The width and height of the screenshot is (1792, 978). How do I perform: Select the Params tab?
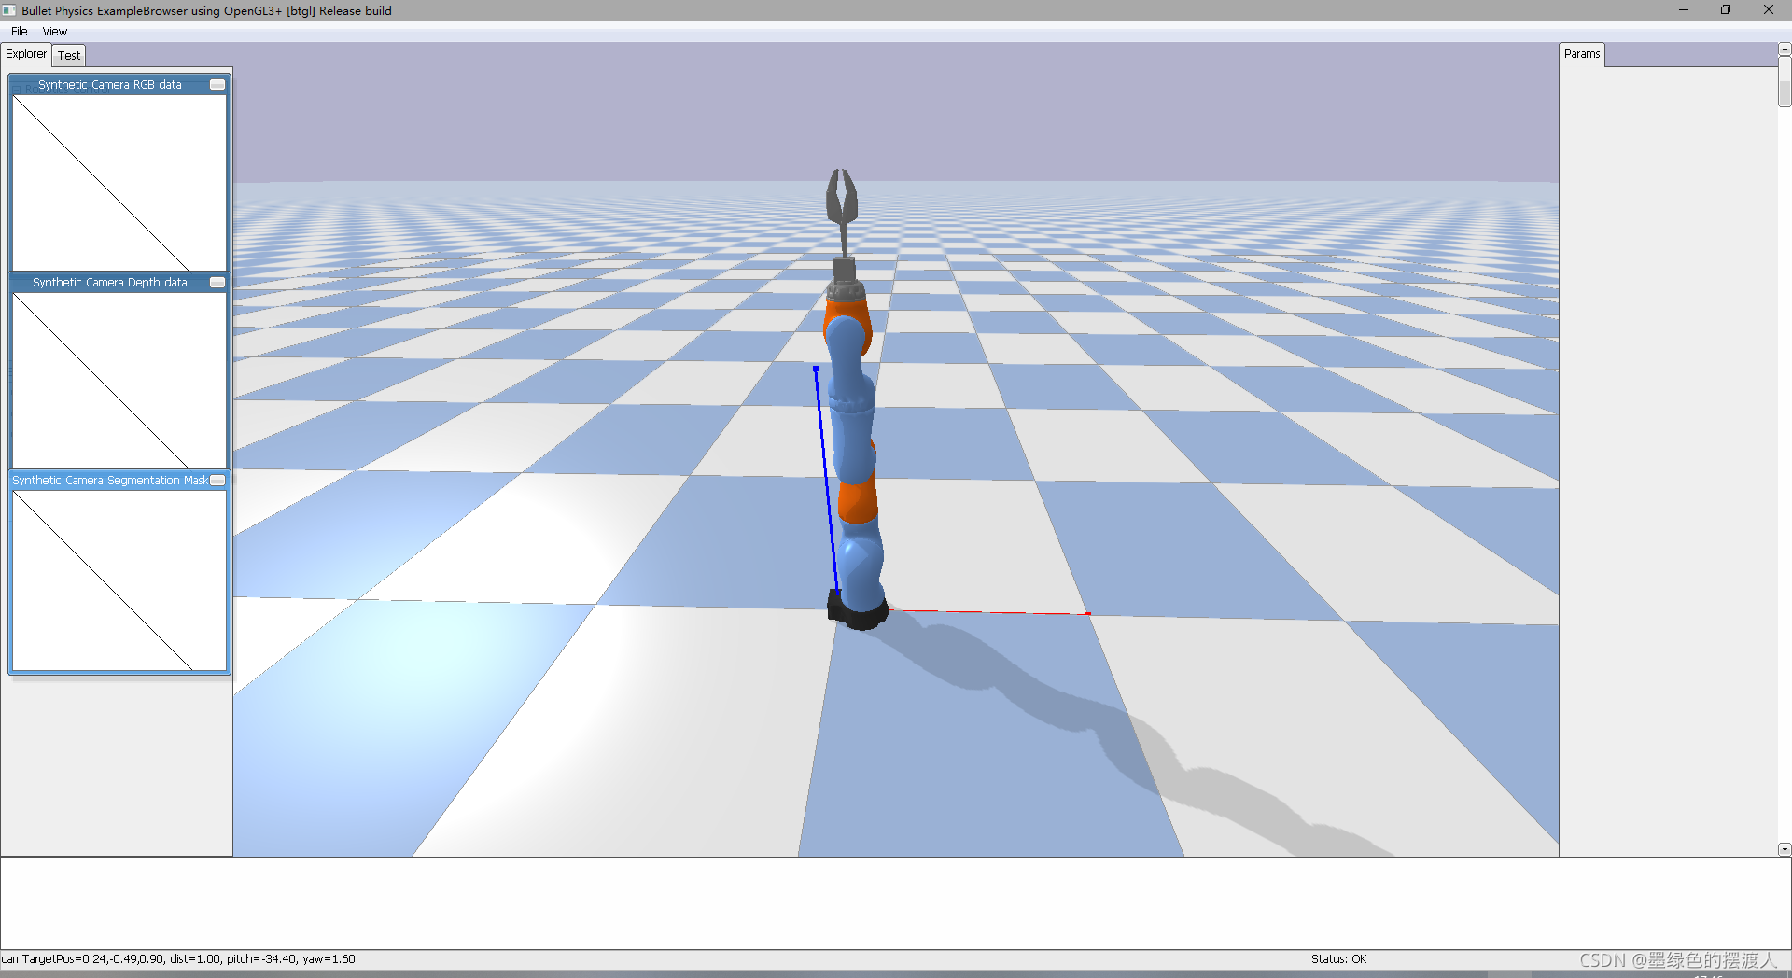coord(1582,53)
